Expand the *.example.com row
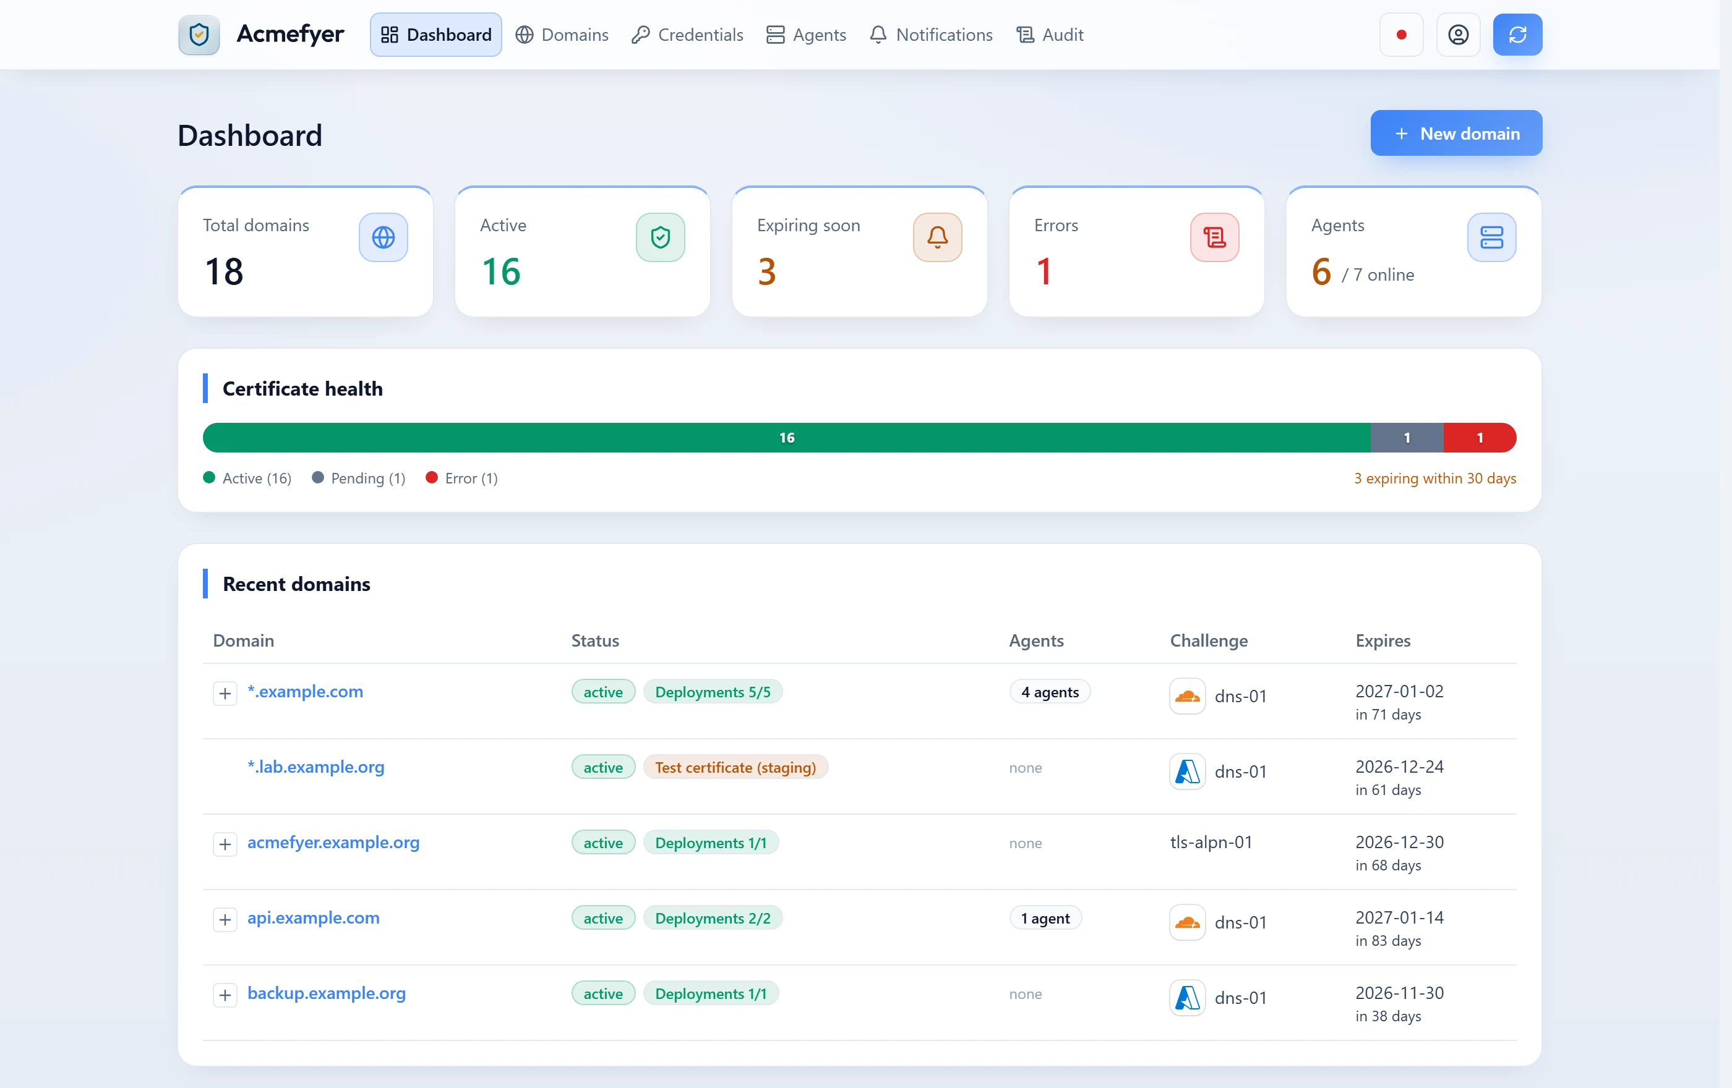 point(225,693)
